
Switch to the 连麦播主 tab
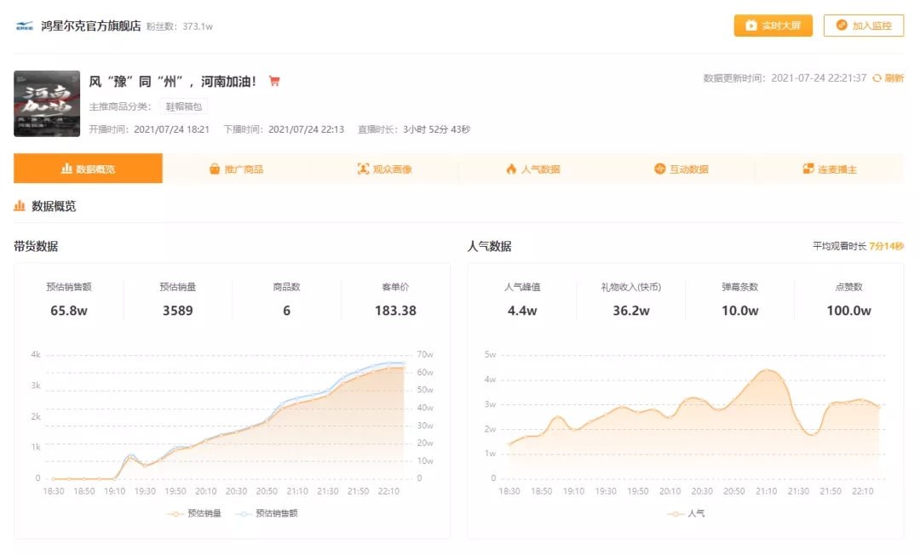click(830, 169)
